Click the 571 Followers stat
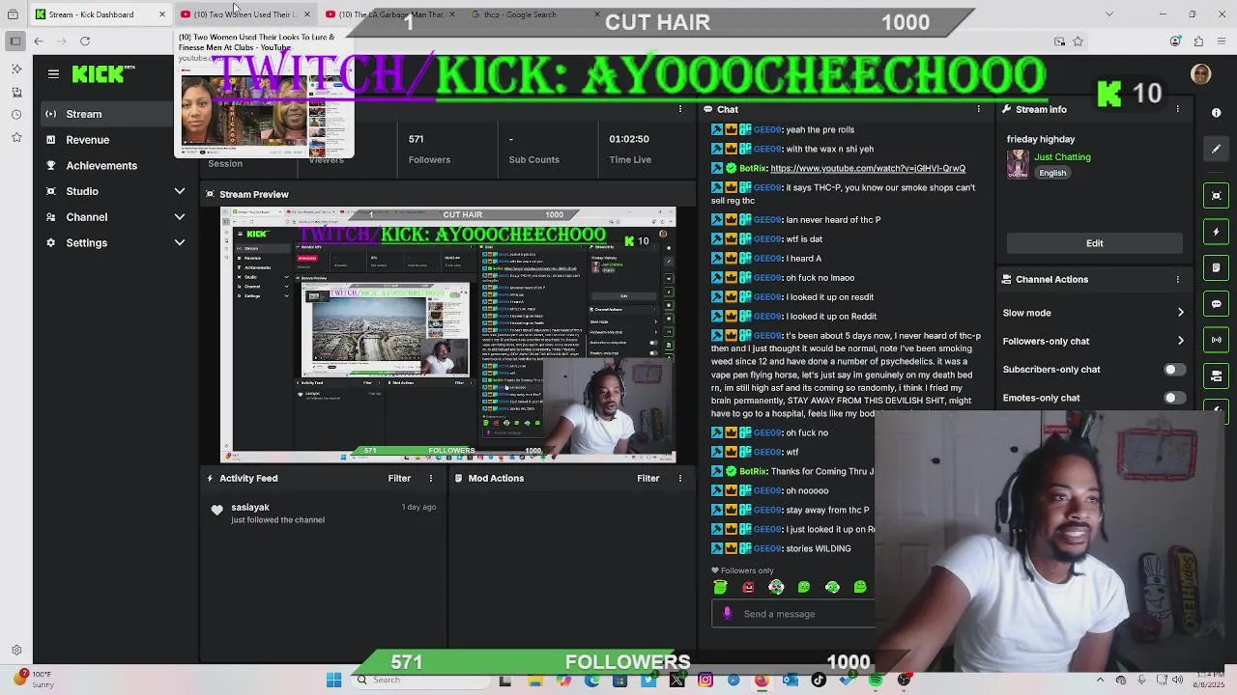The image size is (1237, 695). point(429,149)
